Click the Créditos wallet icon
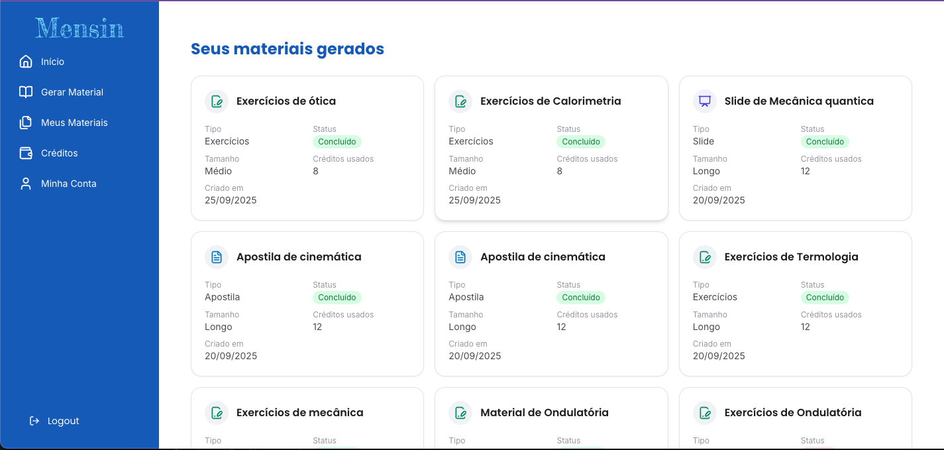The height and width of the screenshot is (450, 944). point(25,152)
